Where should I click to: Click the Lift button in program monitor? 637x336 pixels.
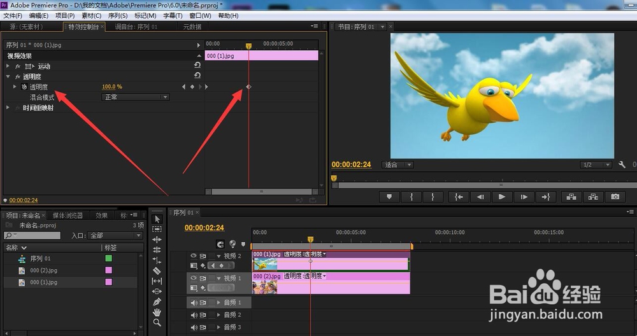pyautogui.click(x=571, y=197)
